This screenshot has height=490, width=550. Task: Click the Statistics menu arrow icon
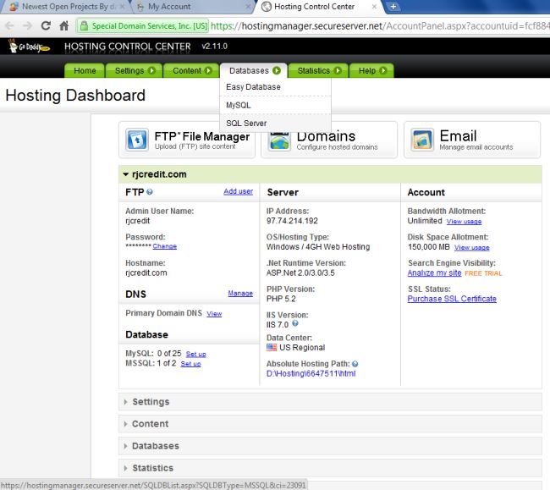(338, 70)
